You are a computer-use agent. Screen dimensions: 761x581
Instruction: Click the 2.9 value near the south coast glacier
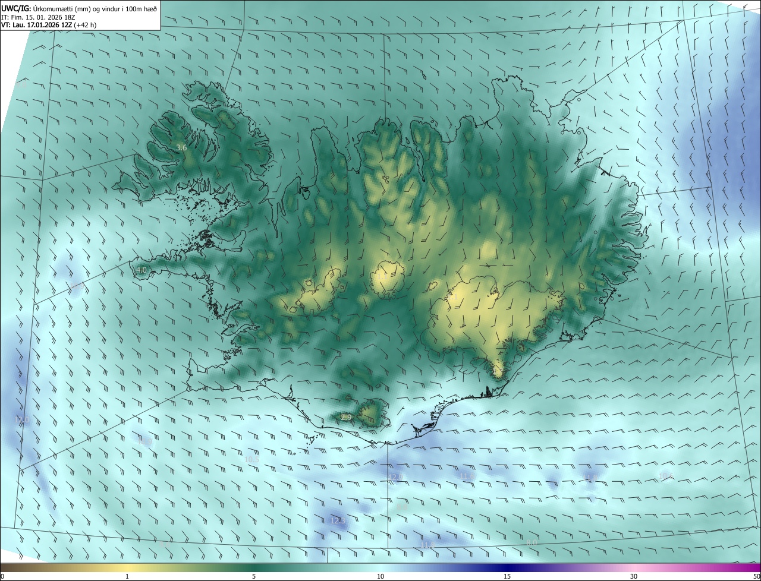(x=347, y=418)
